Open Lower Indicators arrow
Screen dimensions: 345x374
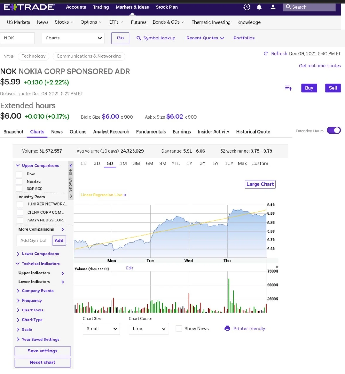(63, 282)
